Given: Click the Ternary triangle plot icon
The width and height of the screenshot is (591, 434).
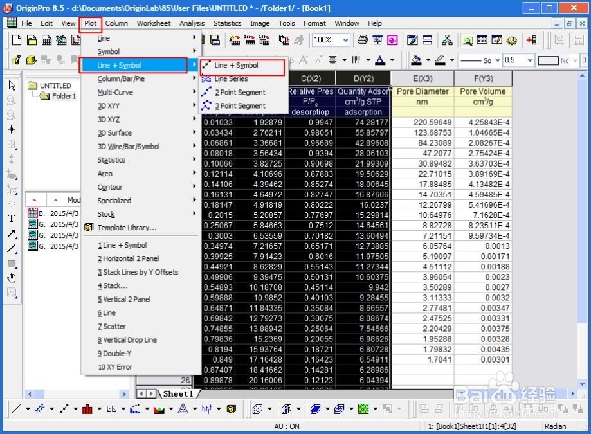Looking at the screenshot, I should point(183,409).
